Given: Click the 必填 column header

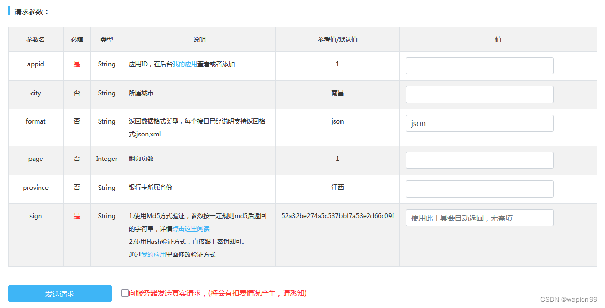Looking at the screenshot, I should [76, 39].
